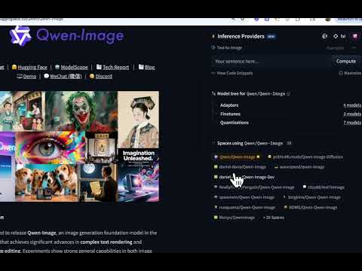The width and height of the screenshot is (362, 271).
Task: Open the Hugging Face link
Action: pos(29,67)
